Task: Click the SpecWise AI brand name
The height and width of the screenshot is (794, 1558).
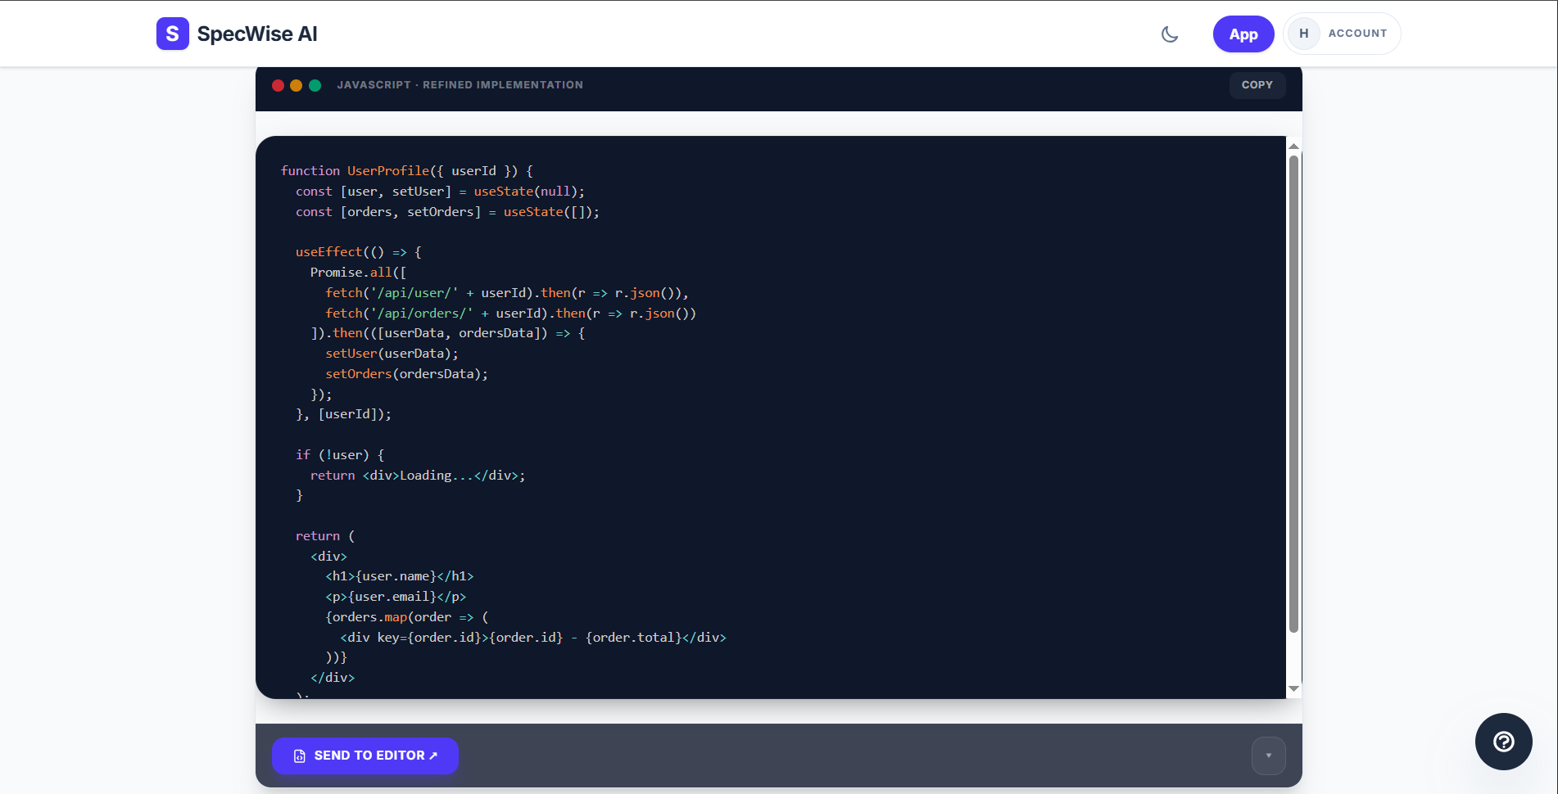Action: pos(256,34)
